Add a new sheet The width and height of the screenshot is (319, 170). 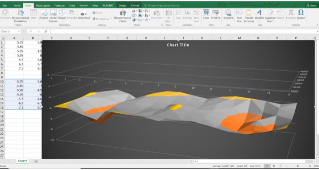coord(36,161)
